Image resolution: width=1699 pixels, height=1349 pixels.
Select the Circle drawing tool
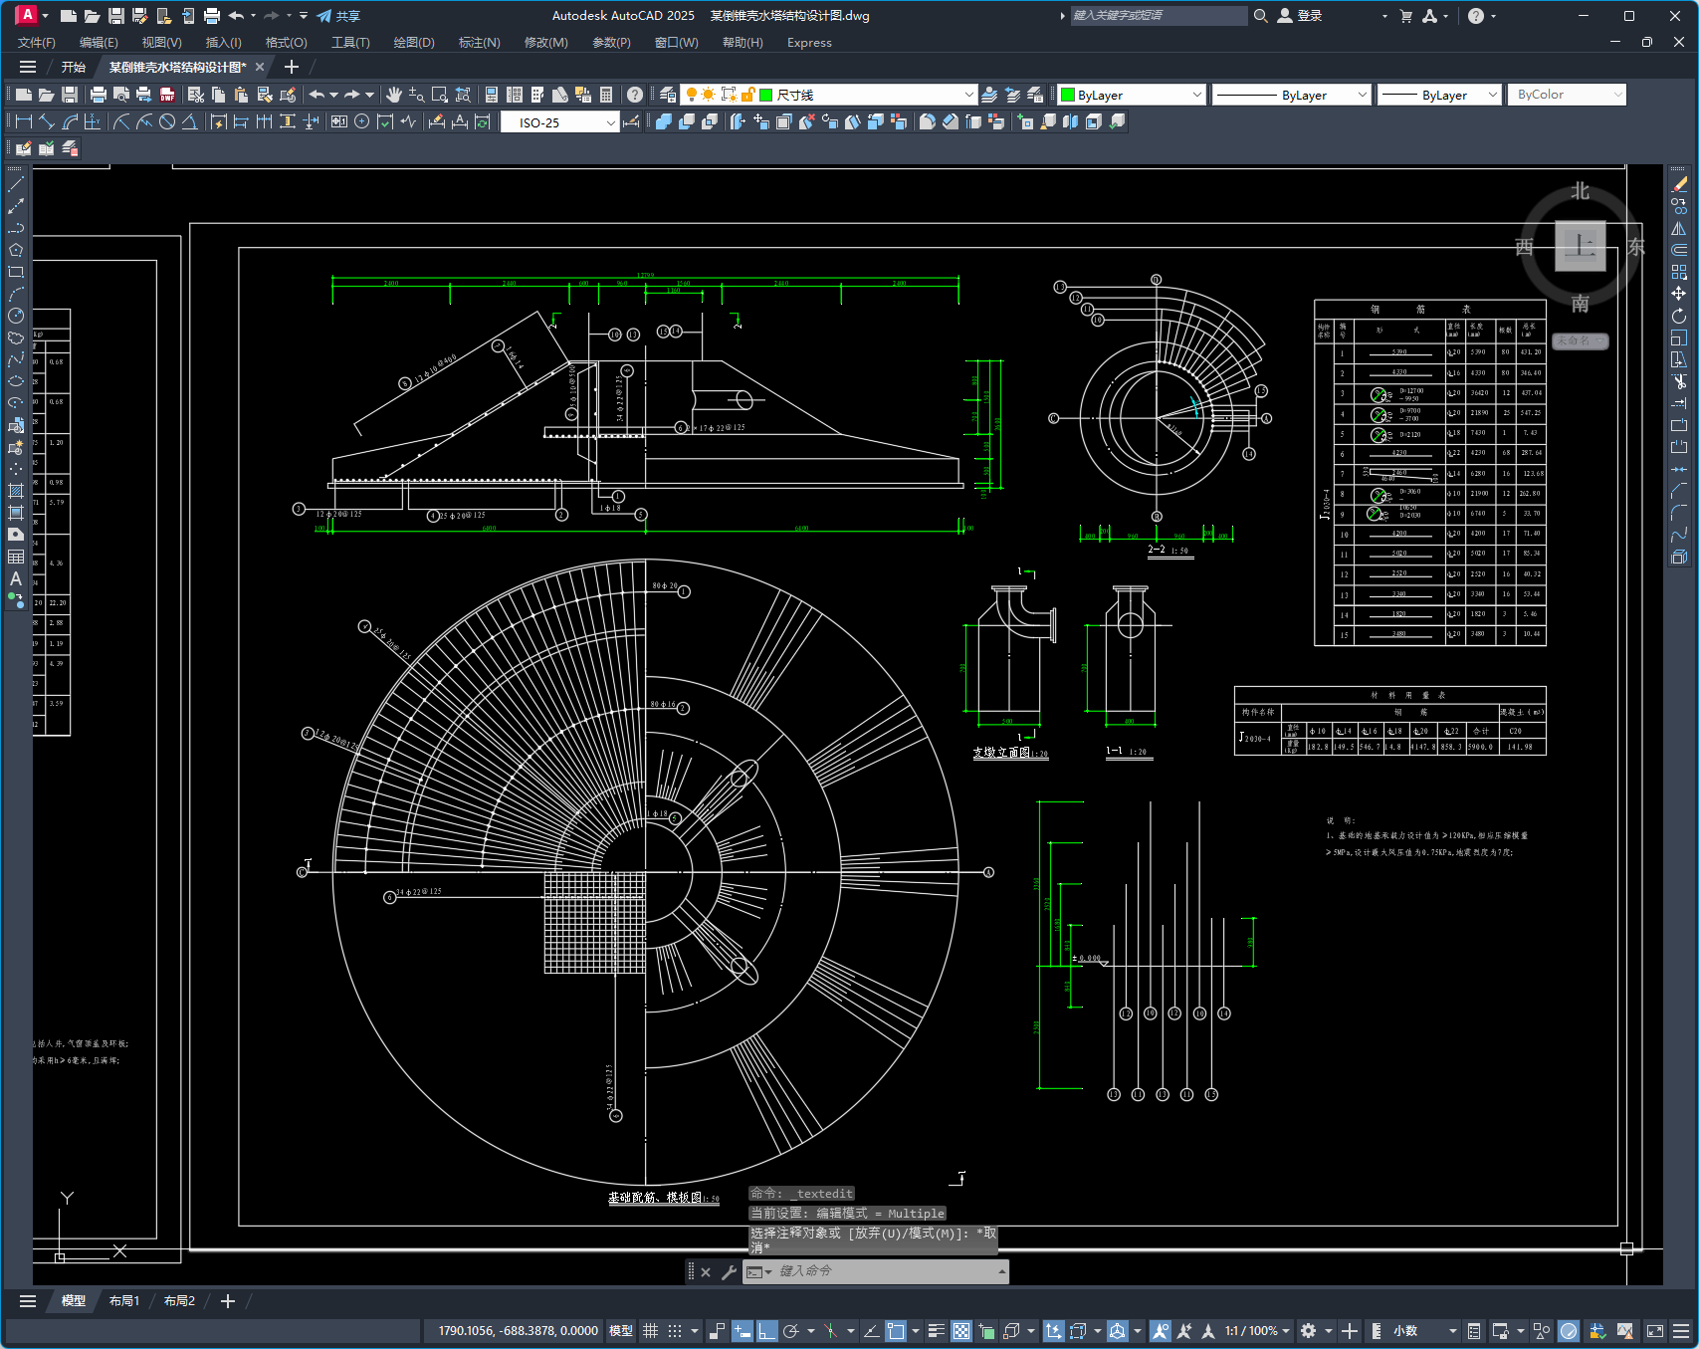pos(16,316)
